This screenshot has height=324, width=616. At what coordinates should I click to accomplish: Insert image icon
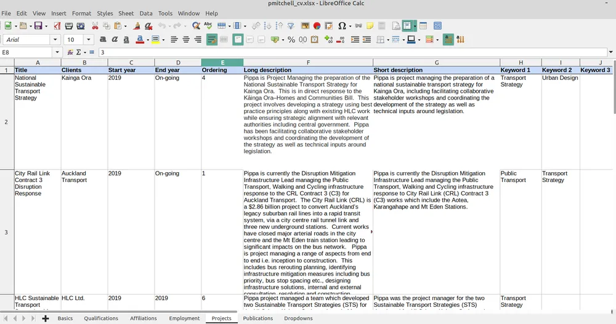[x=306, y=26]
